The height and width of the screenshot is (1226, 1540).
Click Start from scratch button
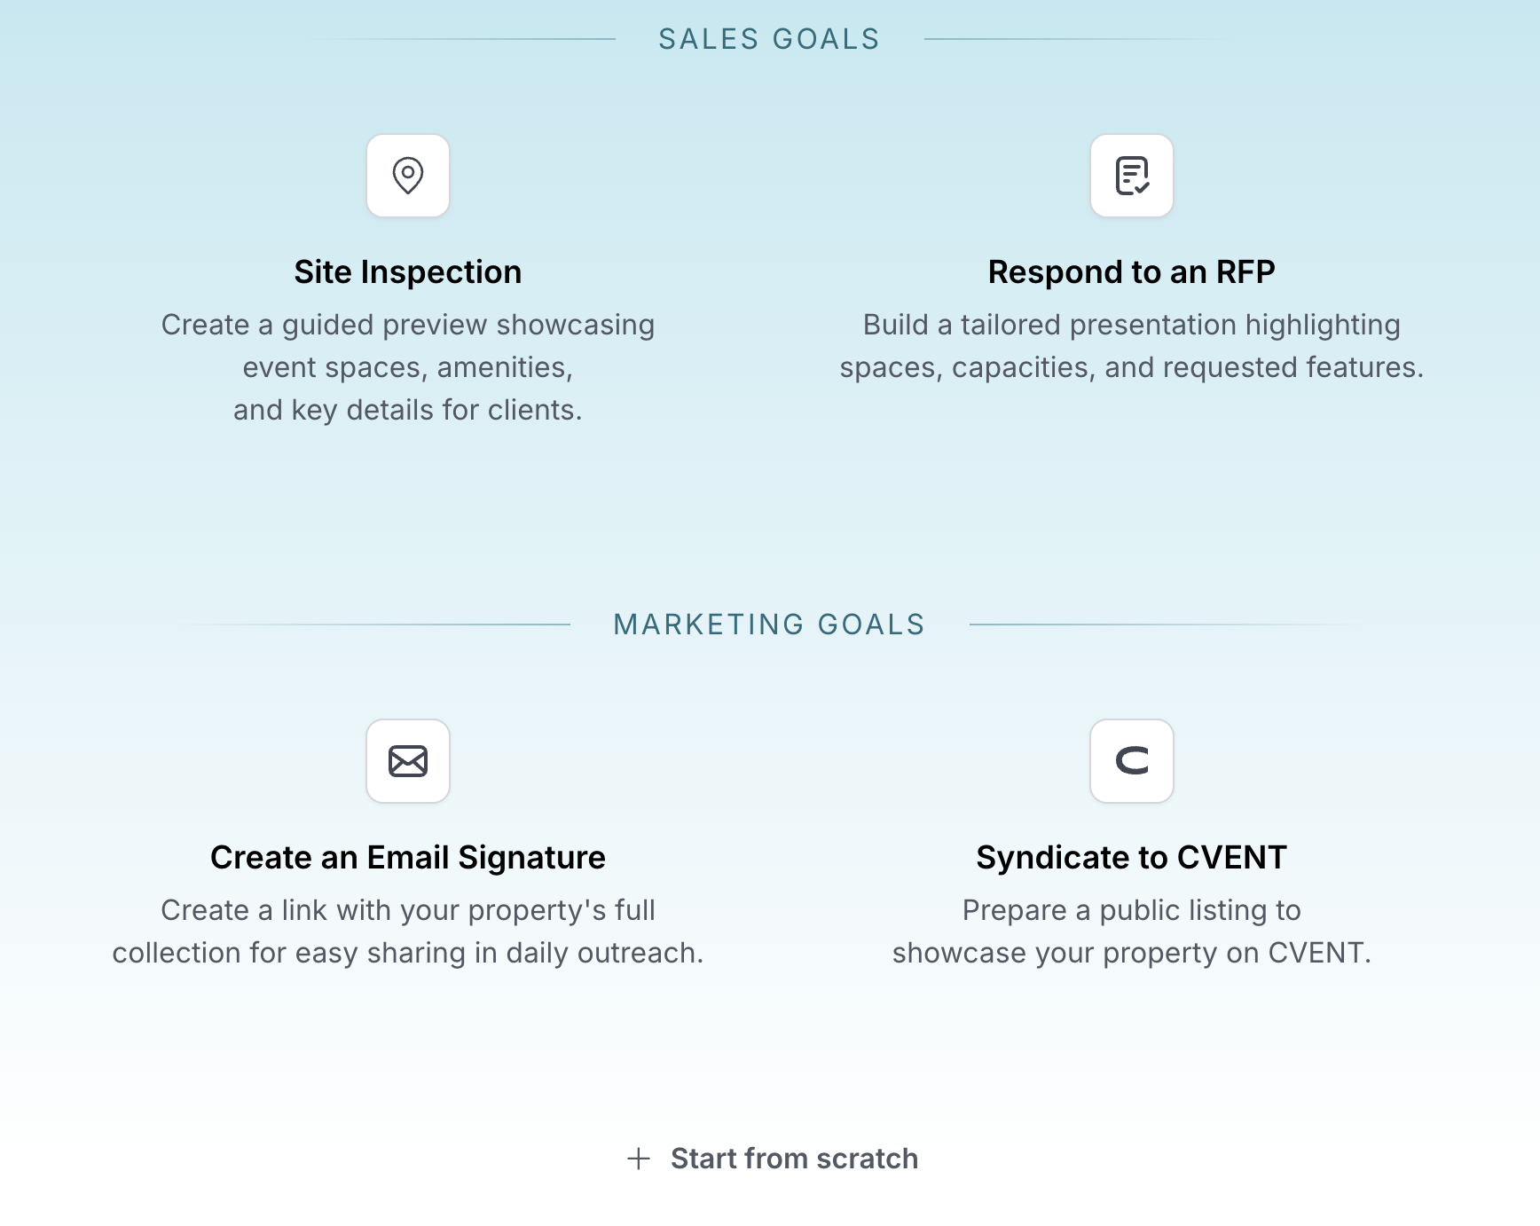coord(772,1159)
